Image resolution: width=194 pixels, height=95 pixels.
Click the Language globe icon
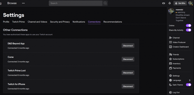pos(171,80)
